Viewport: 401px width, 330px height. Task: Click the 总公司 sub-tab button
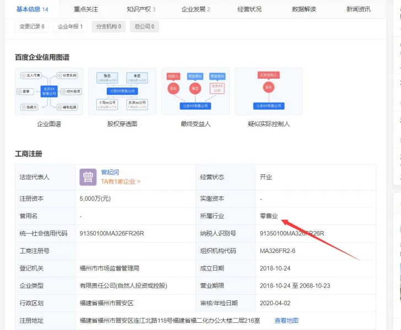[x=144, y=26]
